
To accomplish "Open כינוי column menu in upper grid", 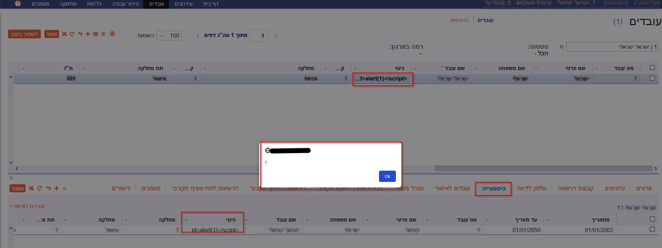I will click(355, 68).
